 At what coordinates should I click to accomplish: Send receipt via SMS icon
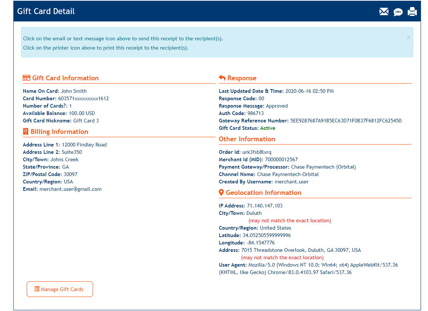pos(398,12)
